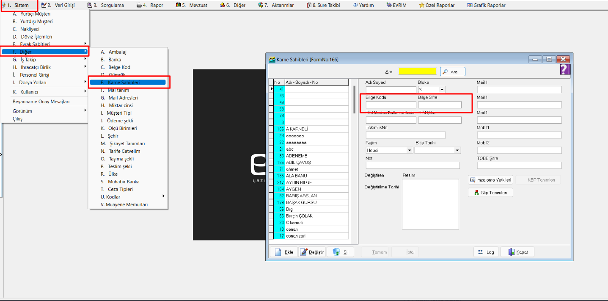Click the Ara magnifier search button
This screenshot has width=608, height=301.
pos(452,72)
